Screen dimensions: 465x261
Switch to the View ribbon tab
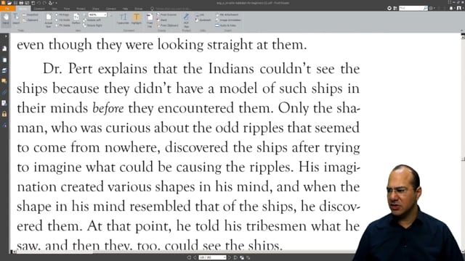54,9
